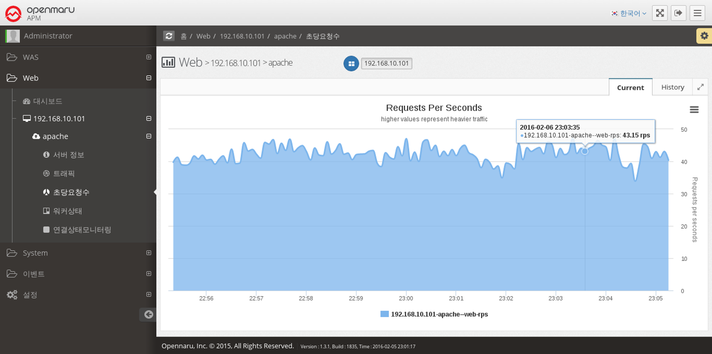Screen dimensions: 712x354
Task: Toggle fullscreen mode icon in header
Action: (x=660, y=13)
